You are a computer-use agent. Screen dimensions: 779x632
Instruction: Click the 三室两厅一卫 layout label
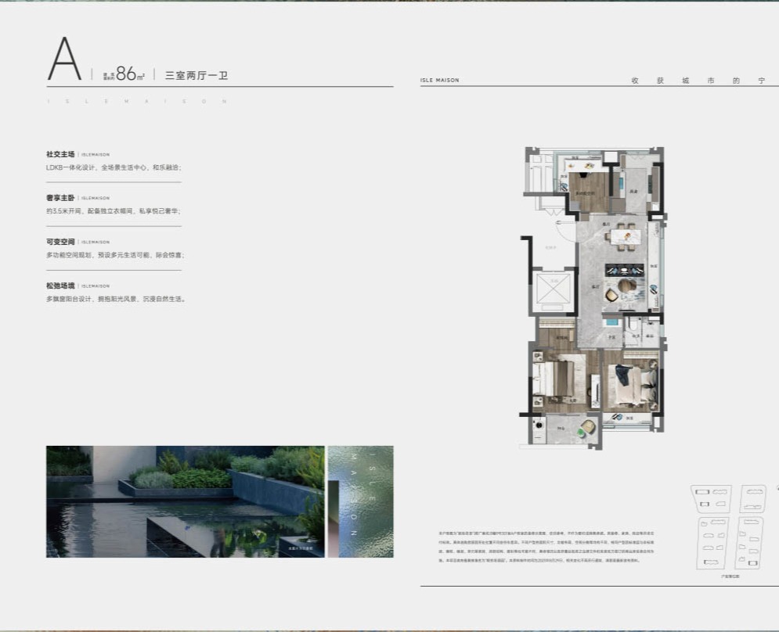click(197, 75)
